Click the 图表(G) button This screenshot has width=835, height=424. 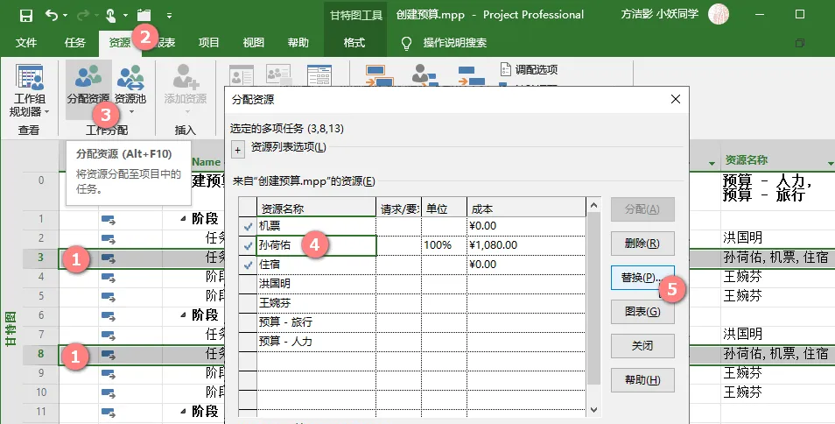click(x=642, y=312)
